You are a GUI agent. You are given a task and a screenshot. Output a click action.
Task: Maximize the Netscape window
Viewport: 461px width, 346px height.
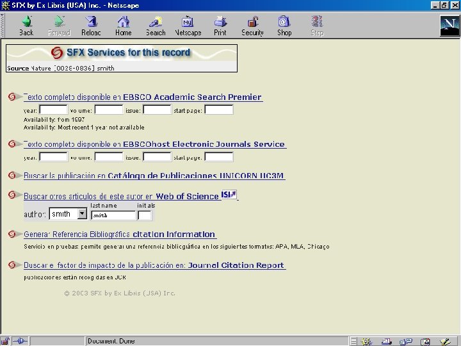(x=444, y=5)
